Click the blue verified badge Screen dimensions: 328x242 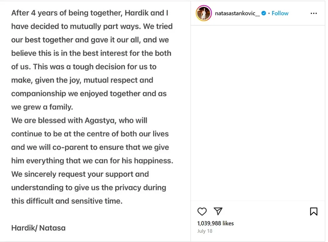point(264,13)
